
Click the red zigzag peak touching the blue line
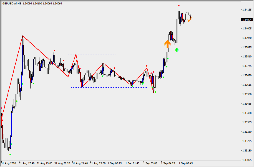coord(23,36)
